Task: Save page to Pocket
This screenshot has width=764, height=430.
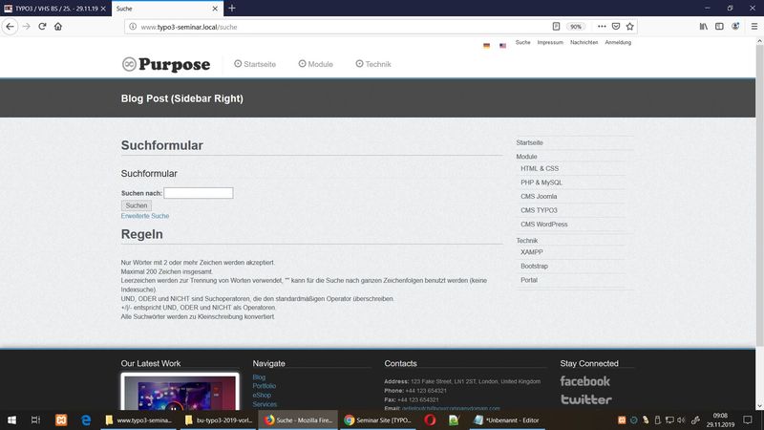Action: pyautogui.click(x=616, y=27)
